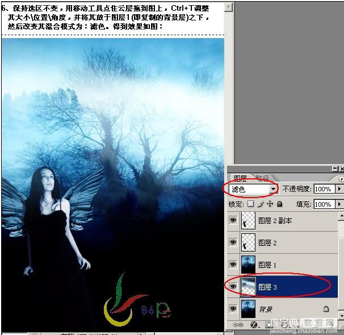The image size is (344, 335).
Task: Open Layers panel flyout menu arrow
Action: (341, 179)
